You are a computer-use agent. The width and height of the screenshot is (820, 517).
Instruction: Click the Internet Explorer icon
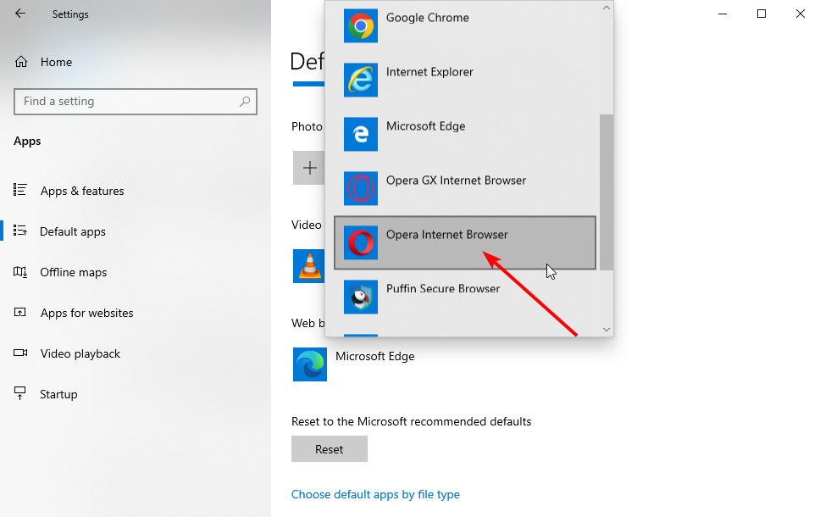click(x=361, y=80)
